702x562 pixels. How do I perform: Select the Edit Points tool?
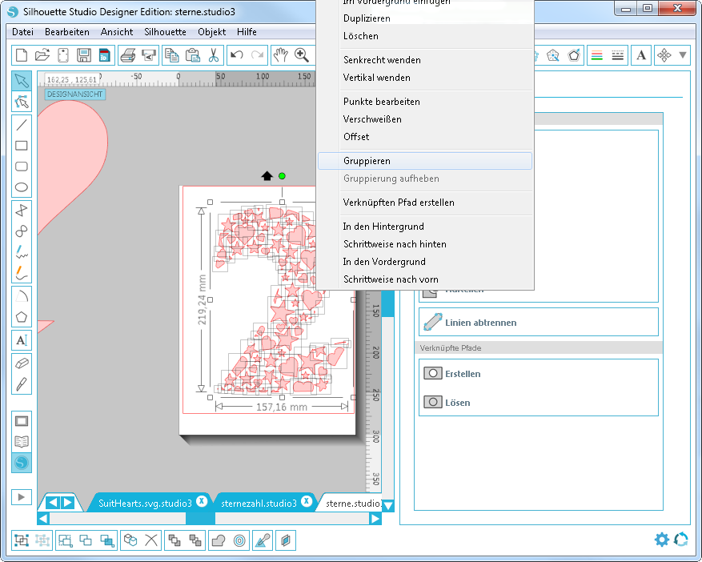click(x=22, y=102)
